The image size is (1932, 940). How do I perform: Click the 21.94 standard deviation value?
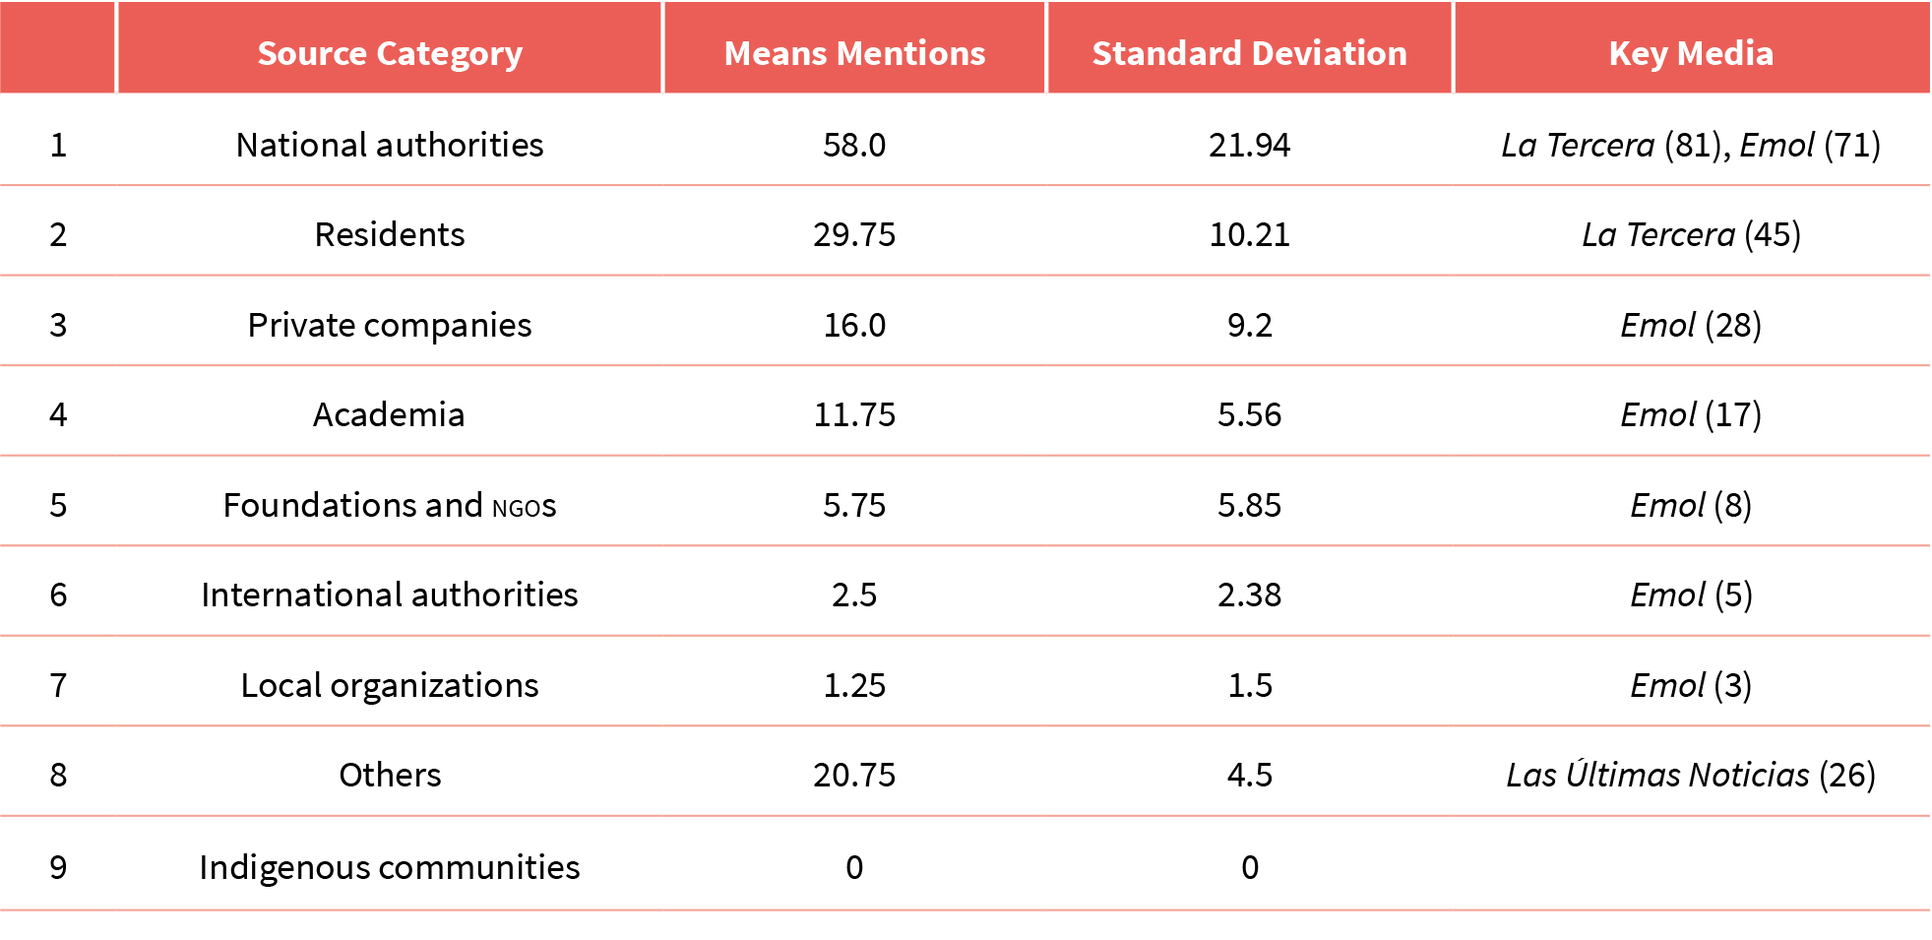pyautogui.click(x=1249, y=145)
